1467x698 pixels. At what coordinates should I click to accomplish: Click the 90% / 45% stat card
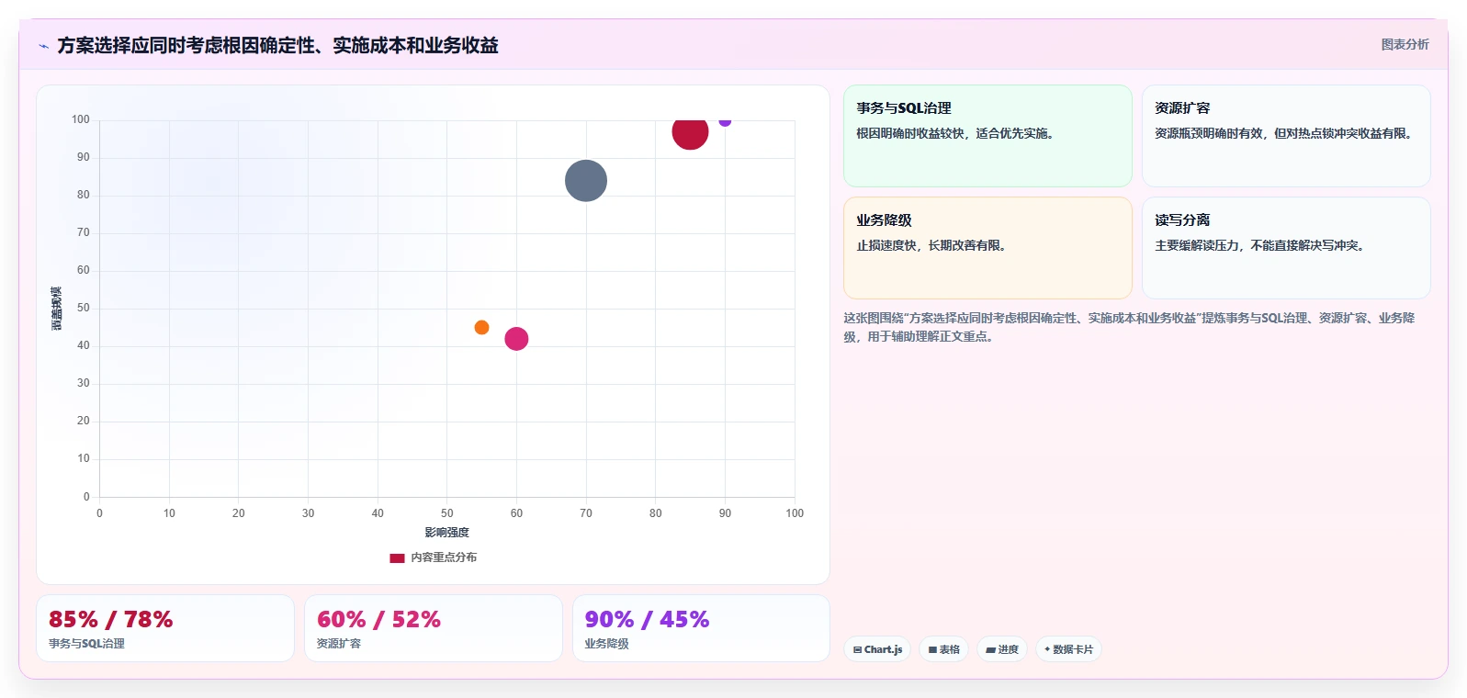701,628
